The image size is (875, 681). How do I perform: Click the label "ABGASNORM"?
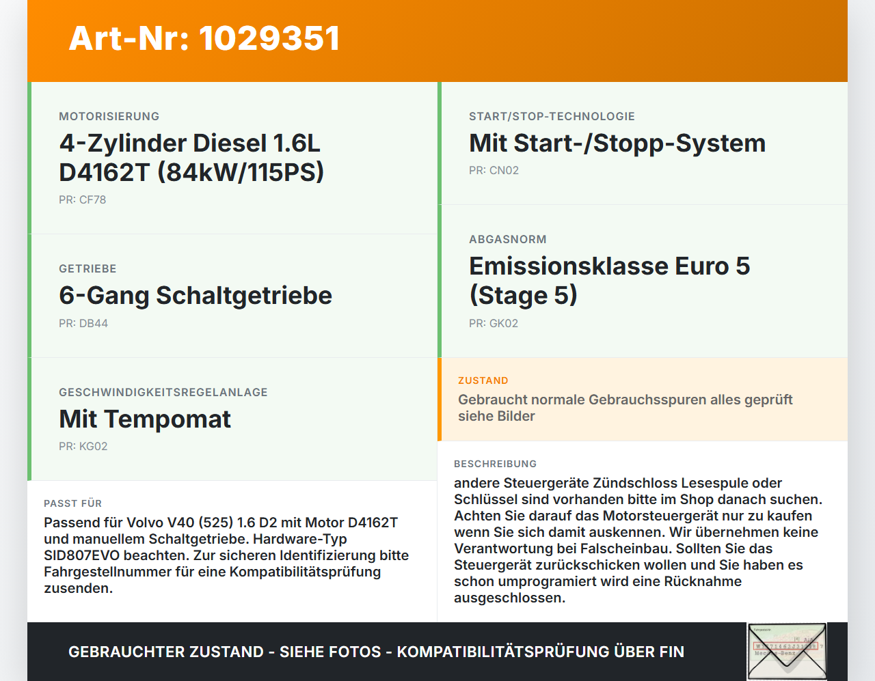(508, 239)
